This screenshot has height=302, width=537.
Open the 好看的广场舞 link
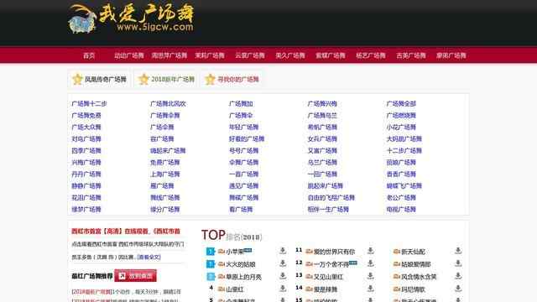247,139
